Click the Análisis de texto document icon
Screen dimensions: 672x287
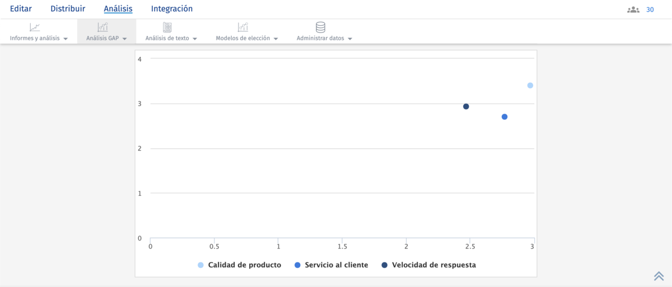click(x=167, y=27)
